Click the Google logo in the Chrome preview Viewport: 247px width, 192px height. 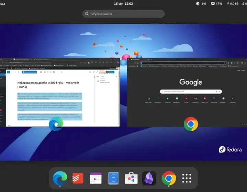pos(191,82)
